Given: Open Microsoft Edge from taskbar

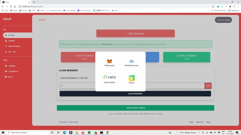Looking at the screenshot, I should (65, 133).
